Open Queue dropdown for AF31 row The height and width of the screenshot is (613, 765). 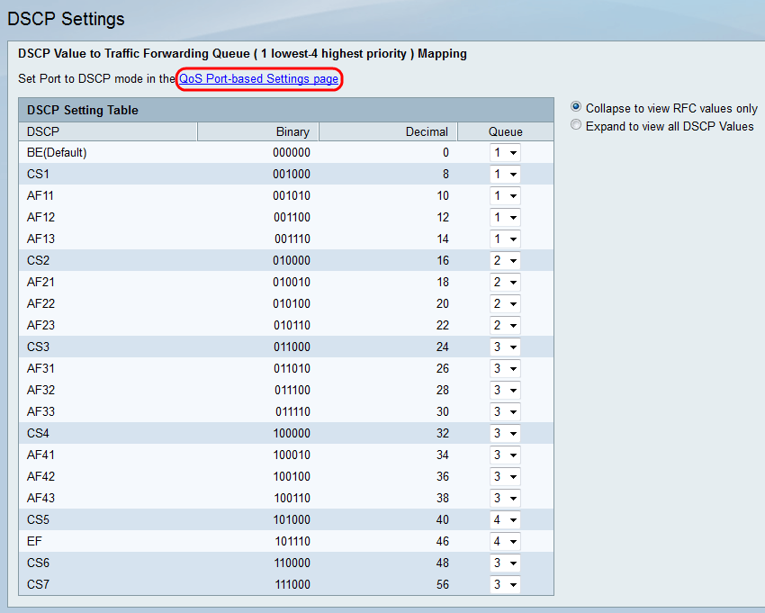click(x=505, y=368)
